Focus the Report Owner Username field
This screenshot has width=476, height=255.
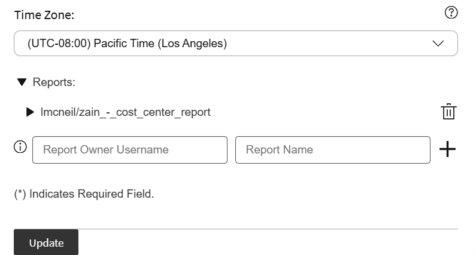tap(130, 150)
